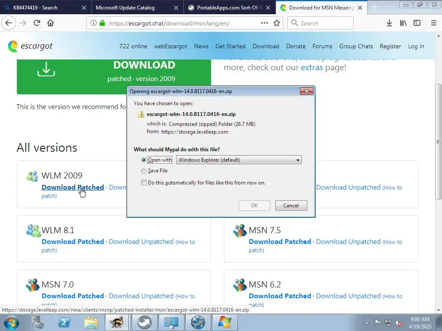The width and height of the screenshot is (442, 331).
Task: Open Get Started in the nav menu
Action: pyautogui.click(x=230, y=46)
